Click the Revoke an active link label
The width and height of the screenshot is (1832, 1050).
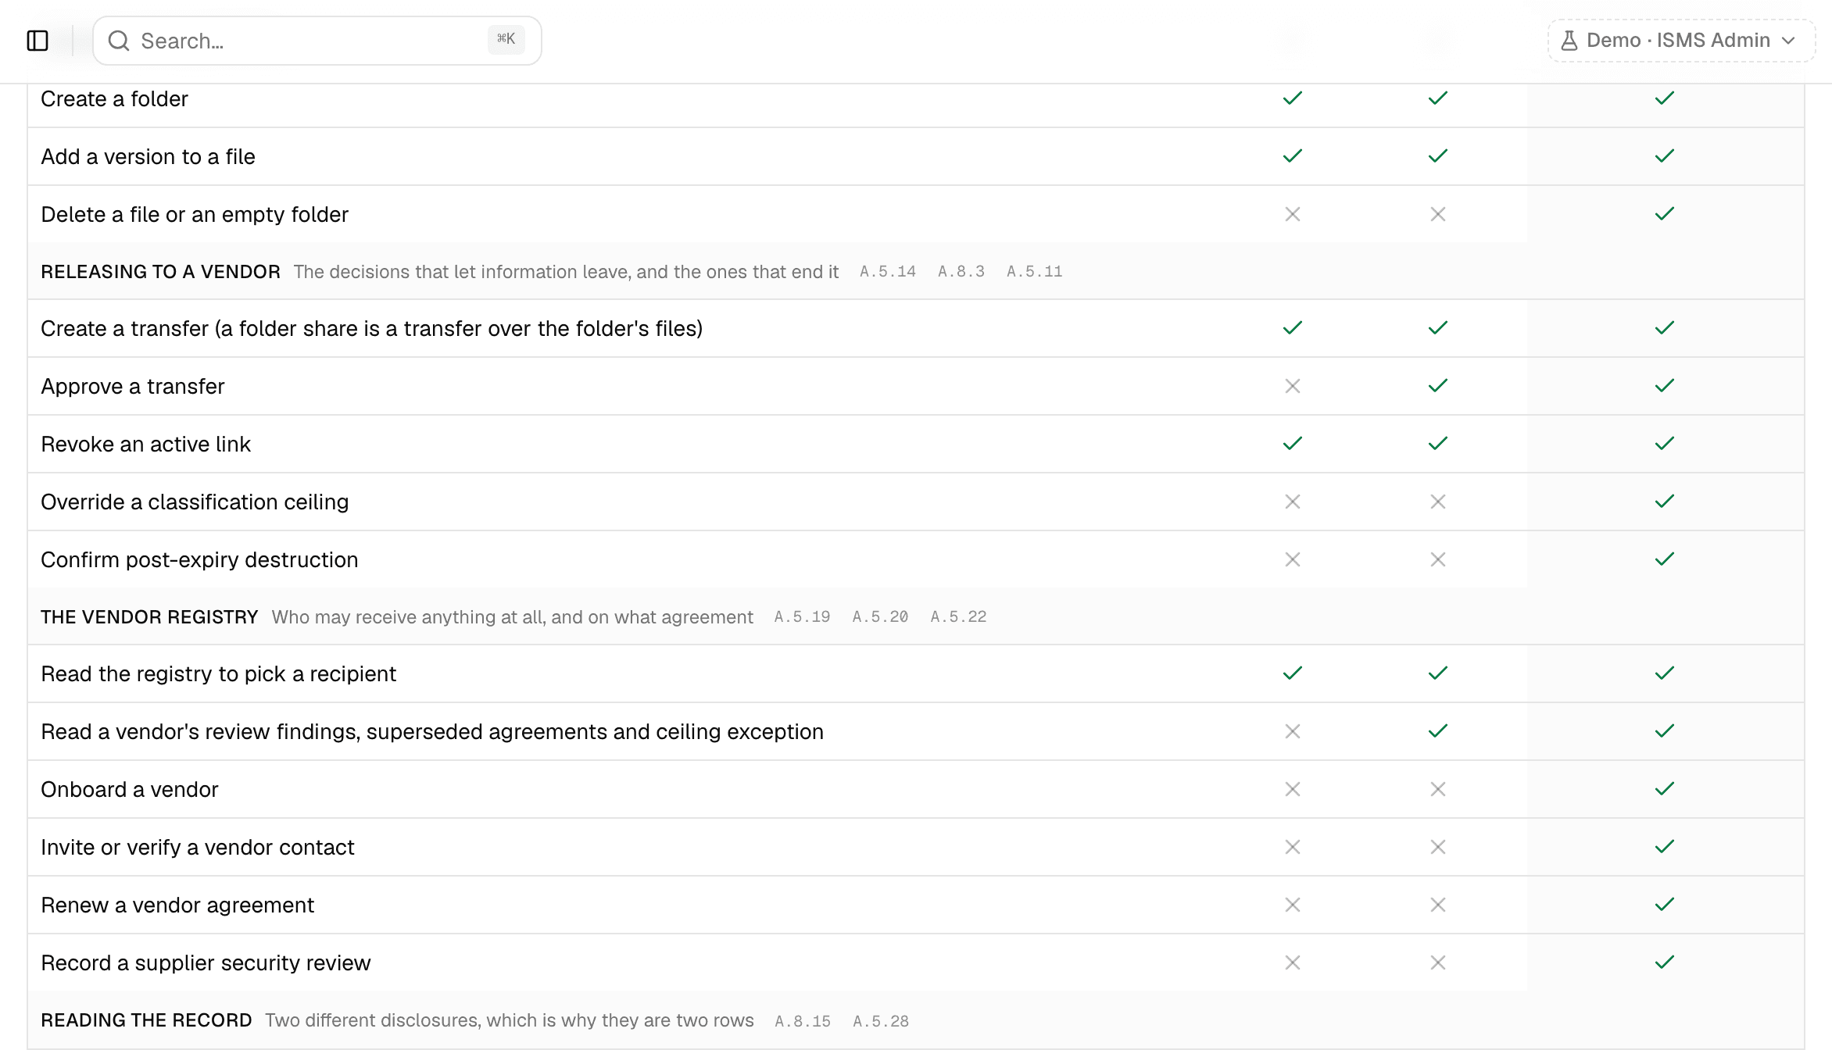point(145,444)
